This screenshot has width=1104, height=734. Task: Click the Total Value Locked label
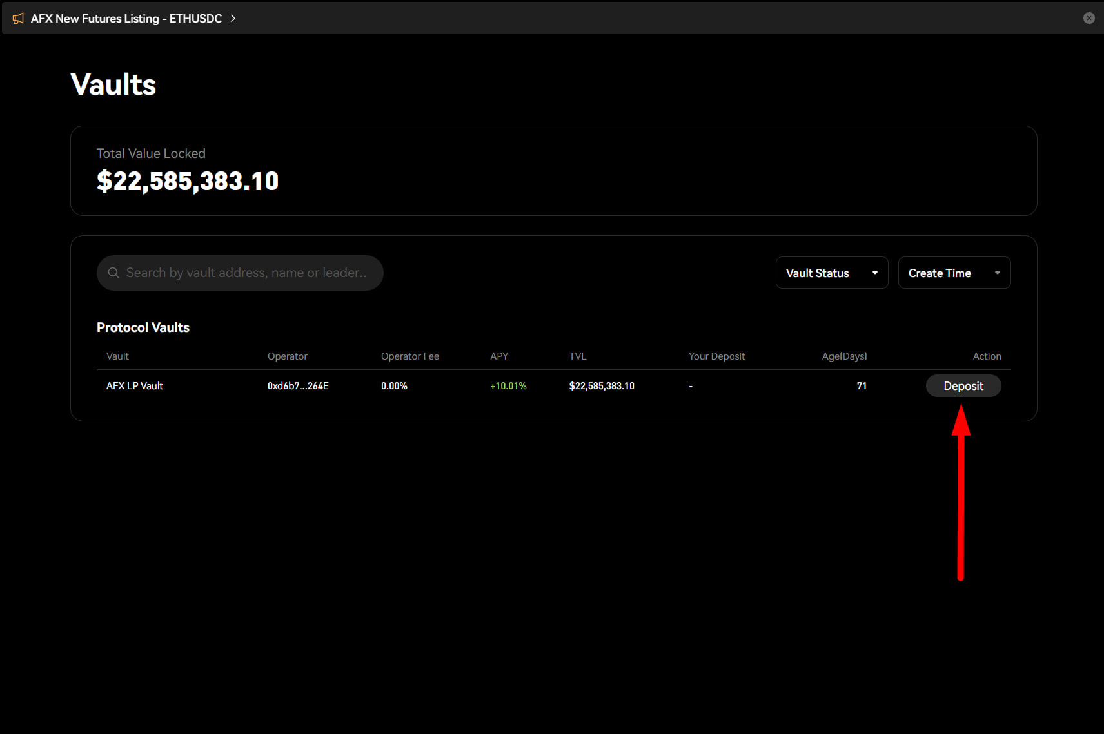tap(151, 153)
